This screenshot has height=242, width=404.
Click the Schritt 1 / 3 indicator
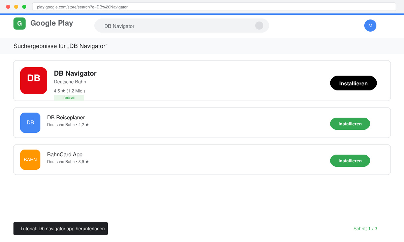click(x=365, y=229)
